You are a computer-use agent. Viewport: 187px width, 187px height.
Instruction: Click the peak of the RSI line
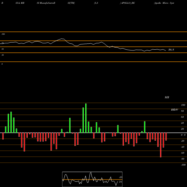click(x=62, y=39)
